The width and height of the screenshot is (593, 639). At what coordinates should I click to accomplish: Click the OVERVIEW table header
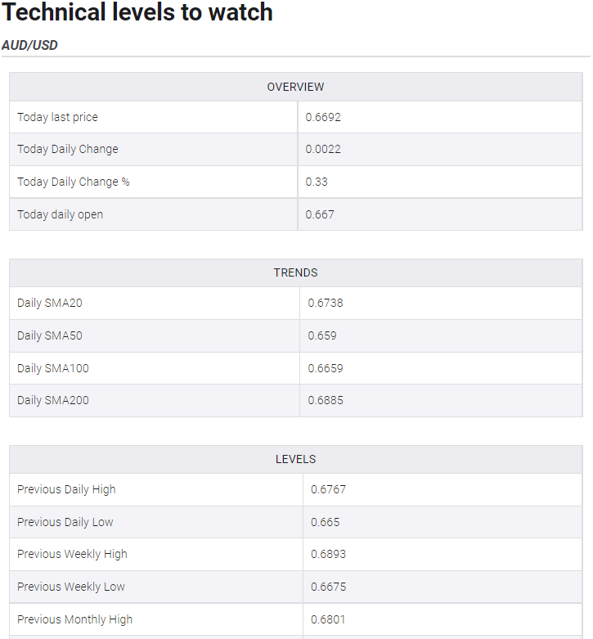(x=296, y=87)
